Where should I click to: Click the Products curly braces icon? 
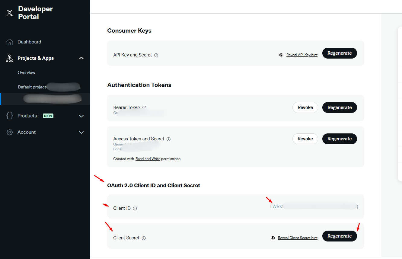click(10, 116)
